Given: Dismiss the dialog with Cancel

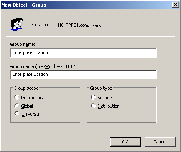Looking at the screenshot, I should click(160, 142).
